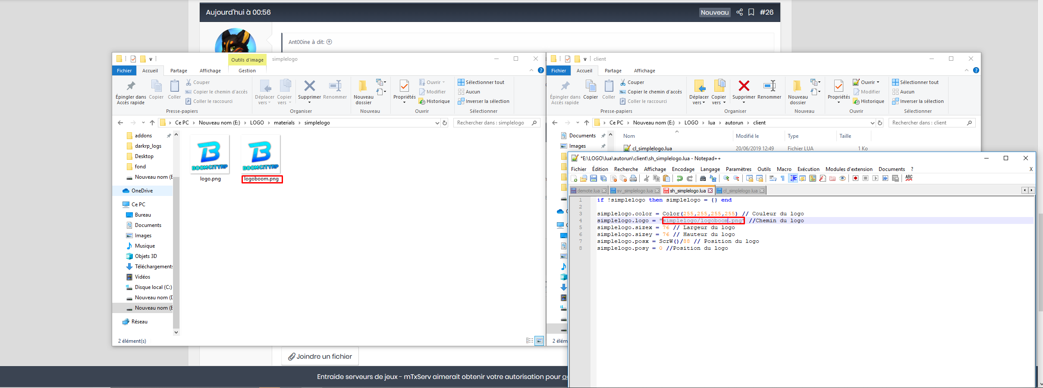This screenshot has height=388, width=1043.
Task: Close the demote.lua tab in Notepad++
Action: pyautogui.click(x=604, y=191)
